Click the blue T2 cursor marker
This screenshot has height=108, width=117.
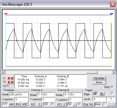(111, 14)
